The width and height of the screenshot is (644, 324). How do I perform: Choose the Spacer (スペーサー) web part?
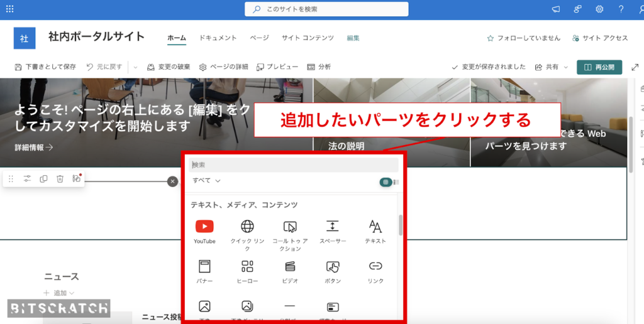[333, 231]
